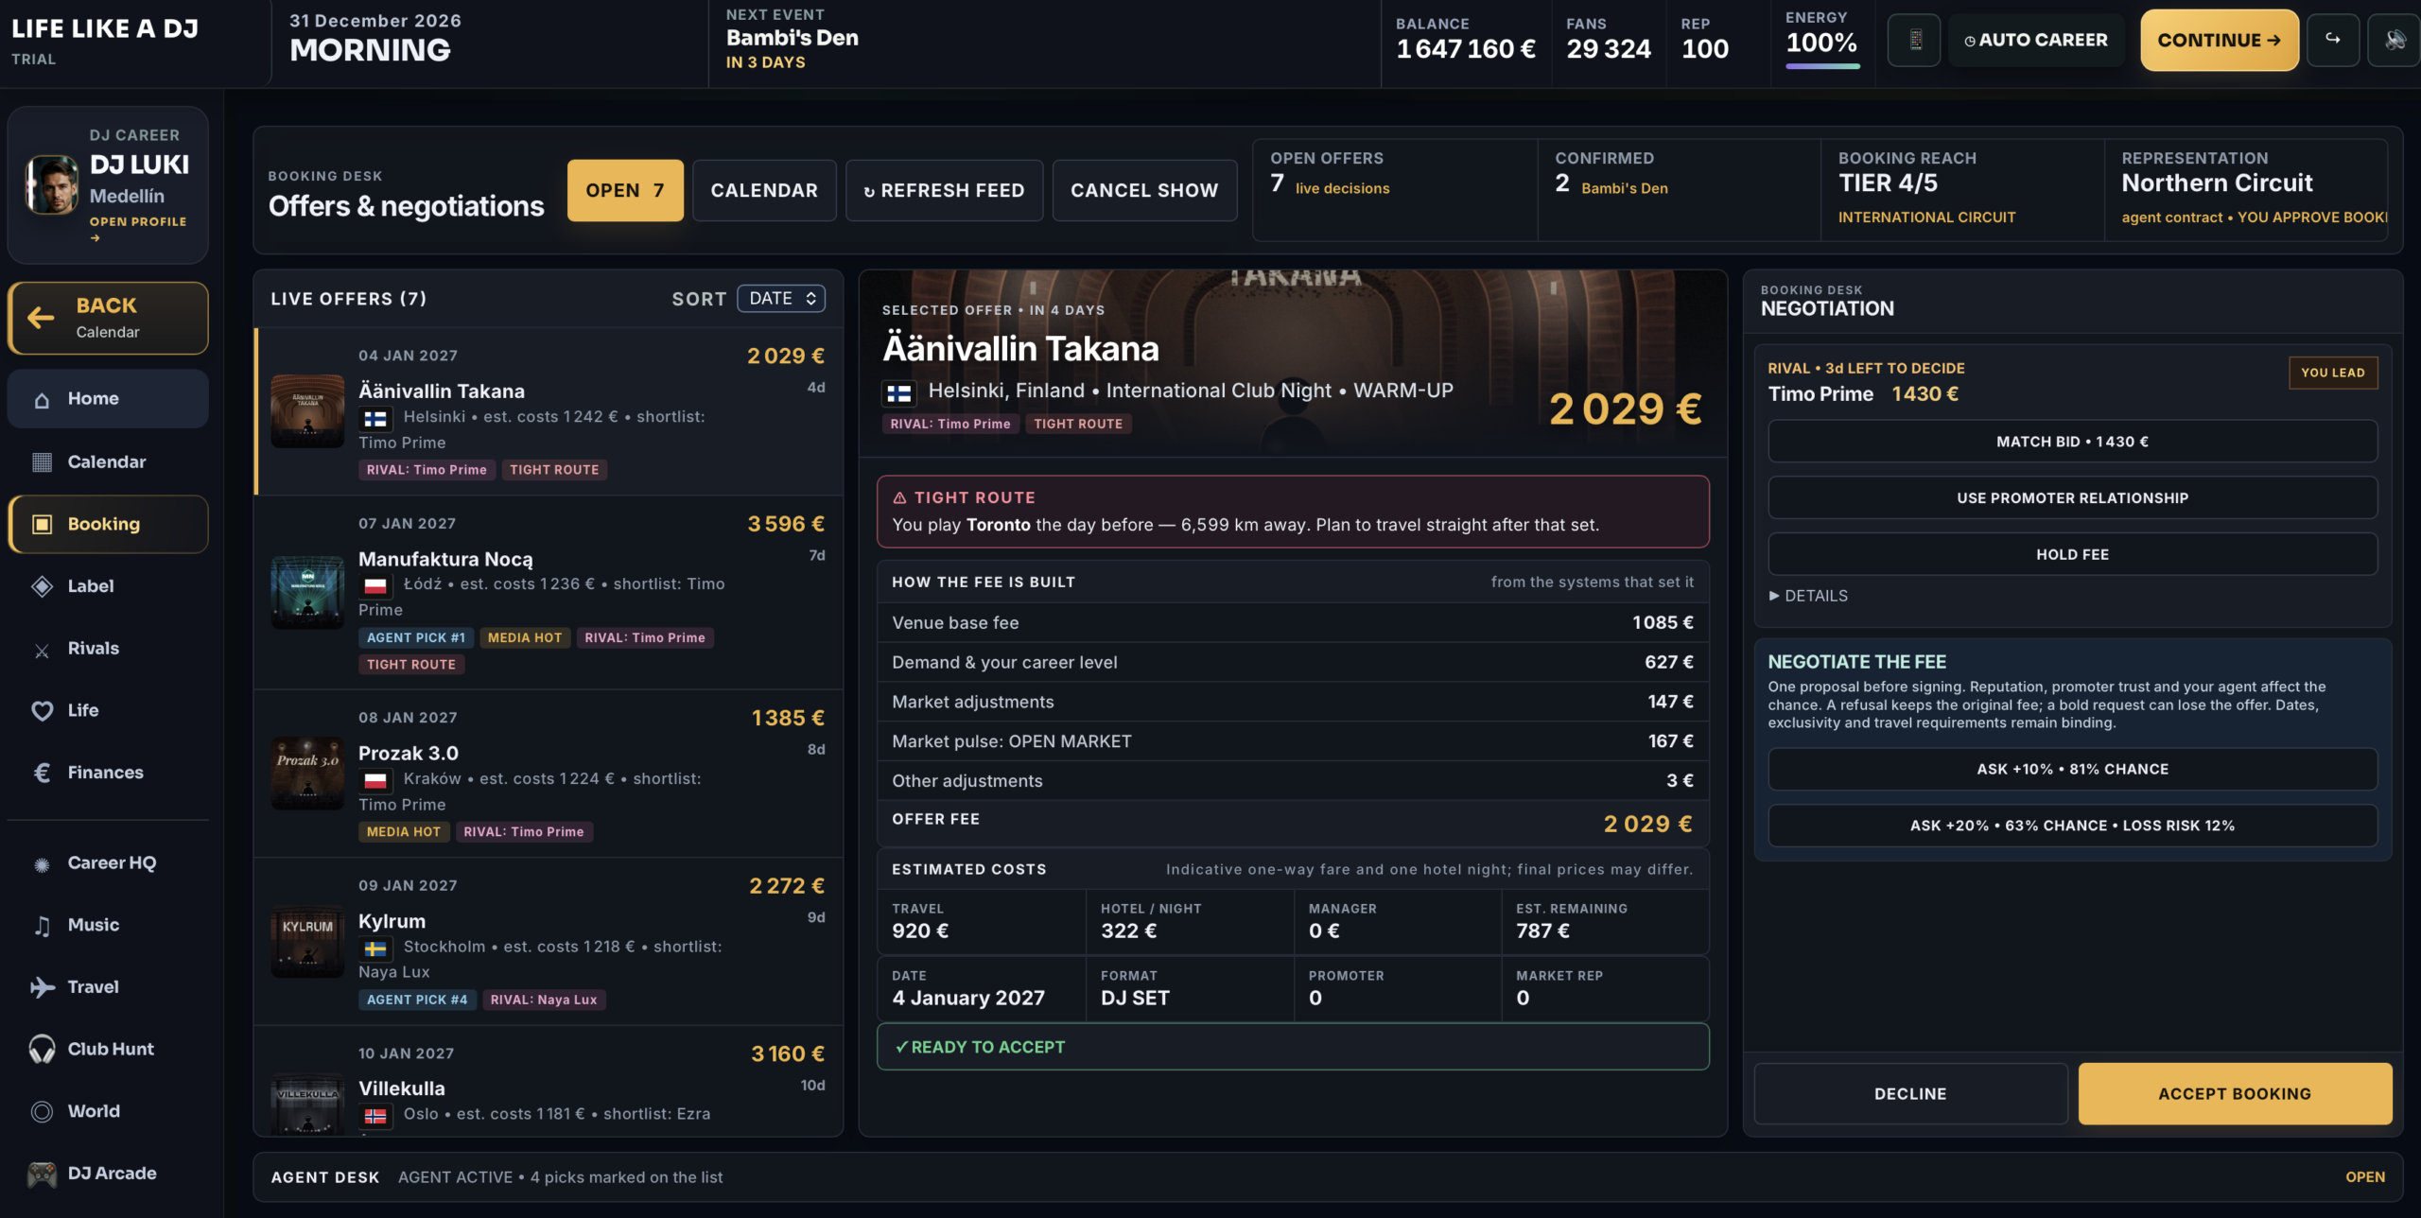Click the Back to Calendar button
Viewport: 2421px width, 1218px height.
108,318
